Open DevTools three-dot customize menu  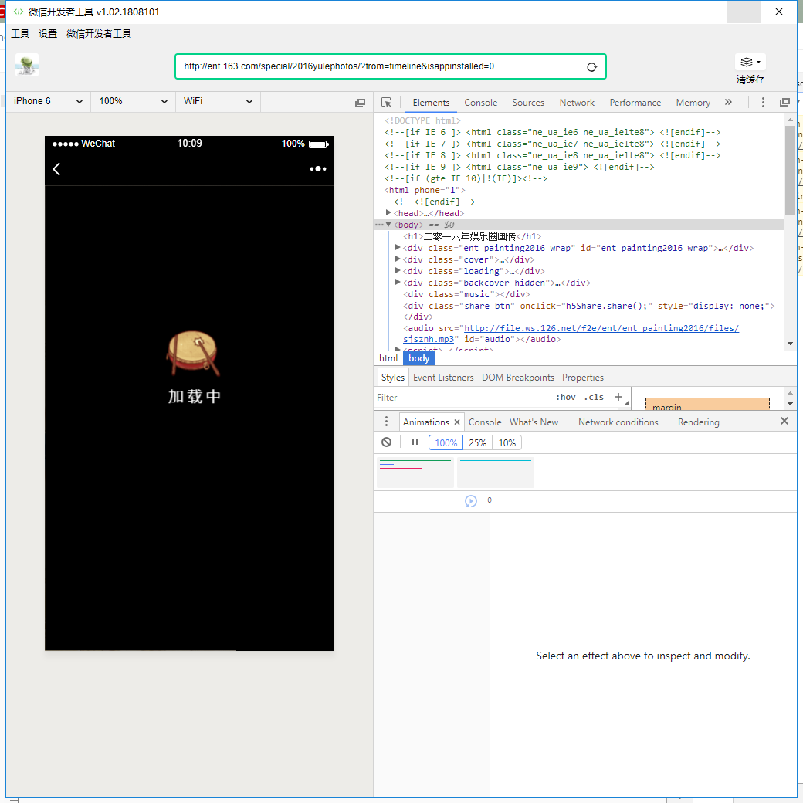click(763, 103)
